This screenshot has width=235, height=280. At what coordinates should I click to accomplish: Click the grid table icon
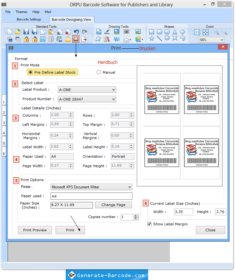[43, 39]
